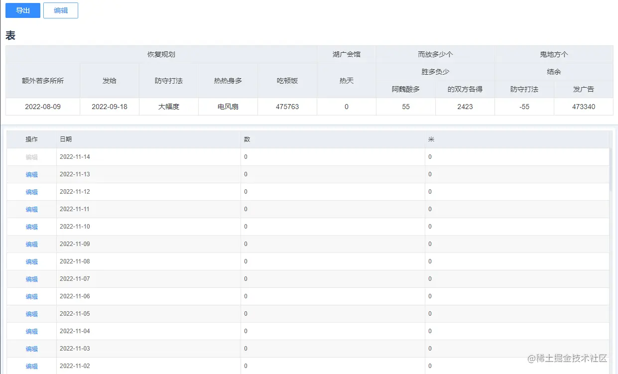Click the 额外若多所所 column header
618x374 pixels.
tap(43, 80)
